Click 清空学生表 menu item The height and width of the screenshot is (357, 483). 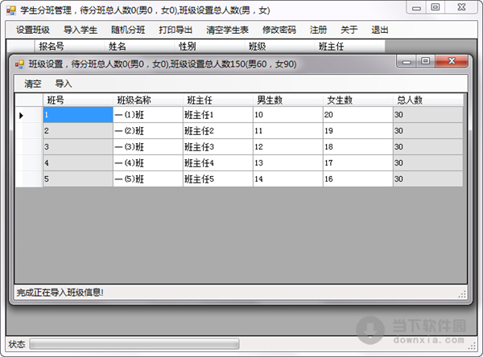[228, 30]
